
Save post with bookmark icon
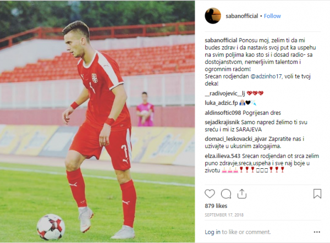pyautogui.click(x=317, y=194)
